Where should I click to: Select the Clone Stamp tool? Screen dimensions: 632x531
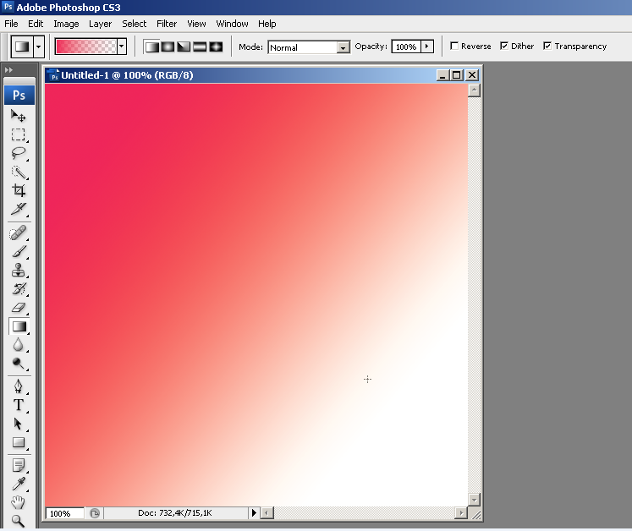(19, 271)
